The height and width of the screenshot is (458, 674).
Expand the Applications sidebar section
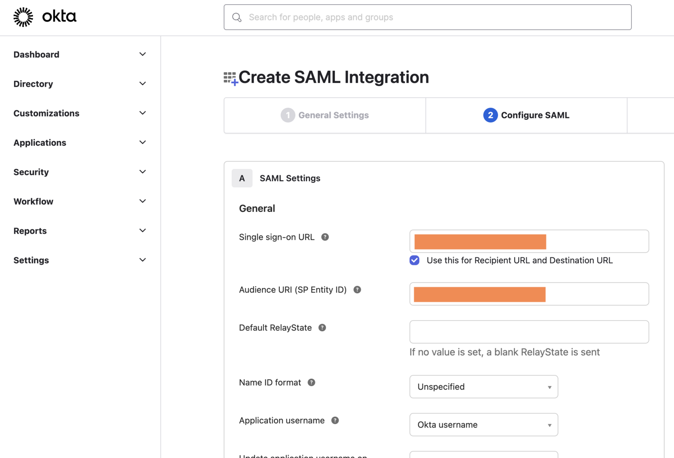pos(80,143)
